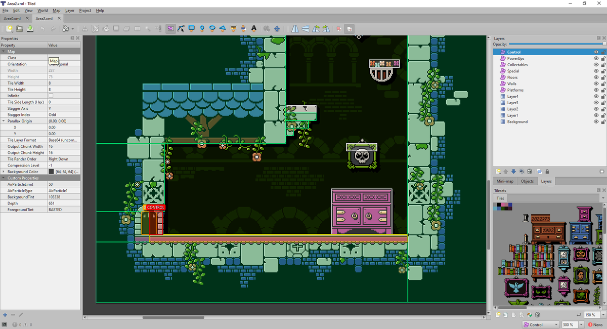607x329 pixels.
Task: Add a custom property with plus icon
Action: click(x=5, y=315)
